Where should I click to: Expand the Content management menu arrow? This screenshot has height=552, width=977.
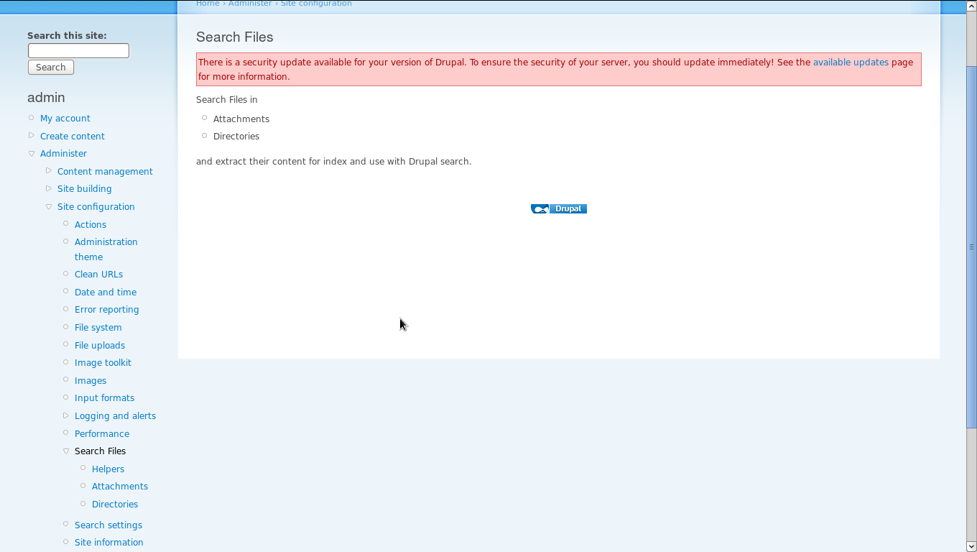49,171
